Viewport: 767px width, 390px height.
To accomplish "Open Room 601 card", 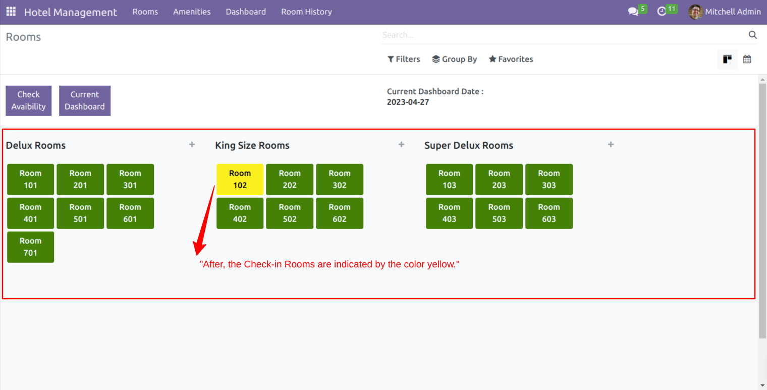I will click(x=130, y=213).
